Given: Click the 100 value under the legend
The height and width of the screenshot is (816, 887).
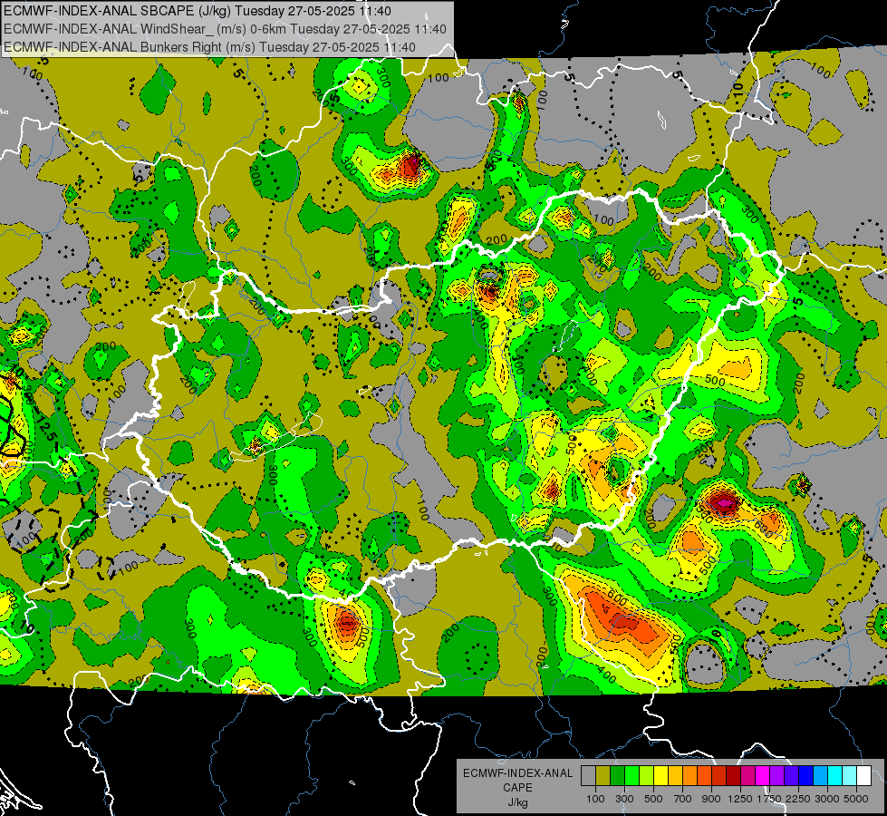Looking at the screenshot, I should pos(595,799).
